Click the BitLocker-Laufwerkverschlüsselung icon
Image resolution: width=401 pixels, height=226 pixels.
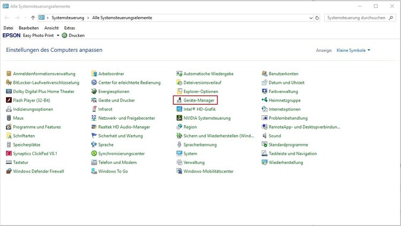(x=9, y=83)
